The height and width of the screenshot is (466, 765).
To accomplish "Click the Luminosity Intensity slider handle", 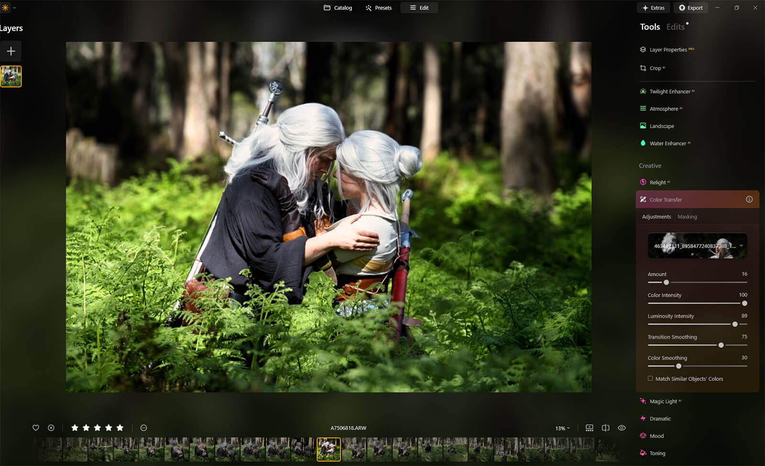I will (x=735, y=324).
